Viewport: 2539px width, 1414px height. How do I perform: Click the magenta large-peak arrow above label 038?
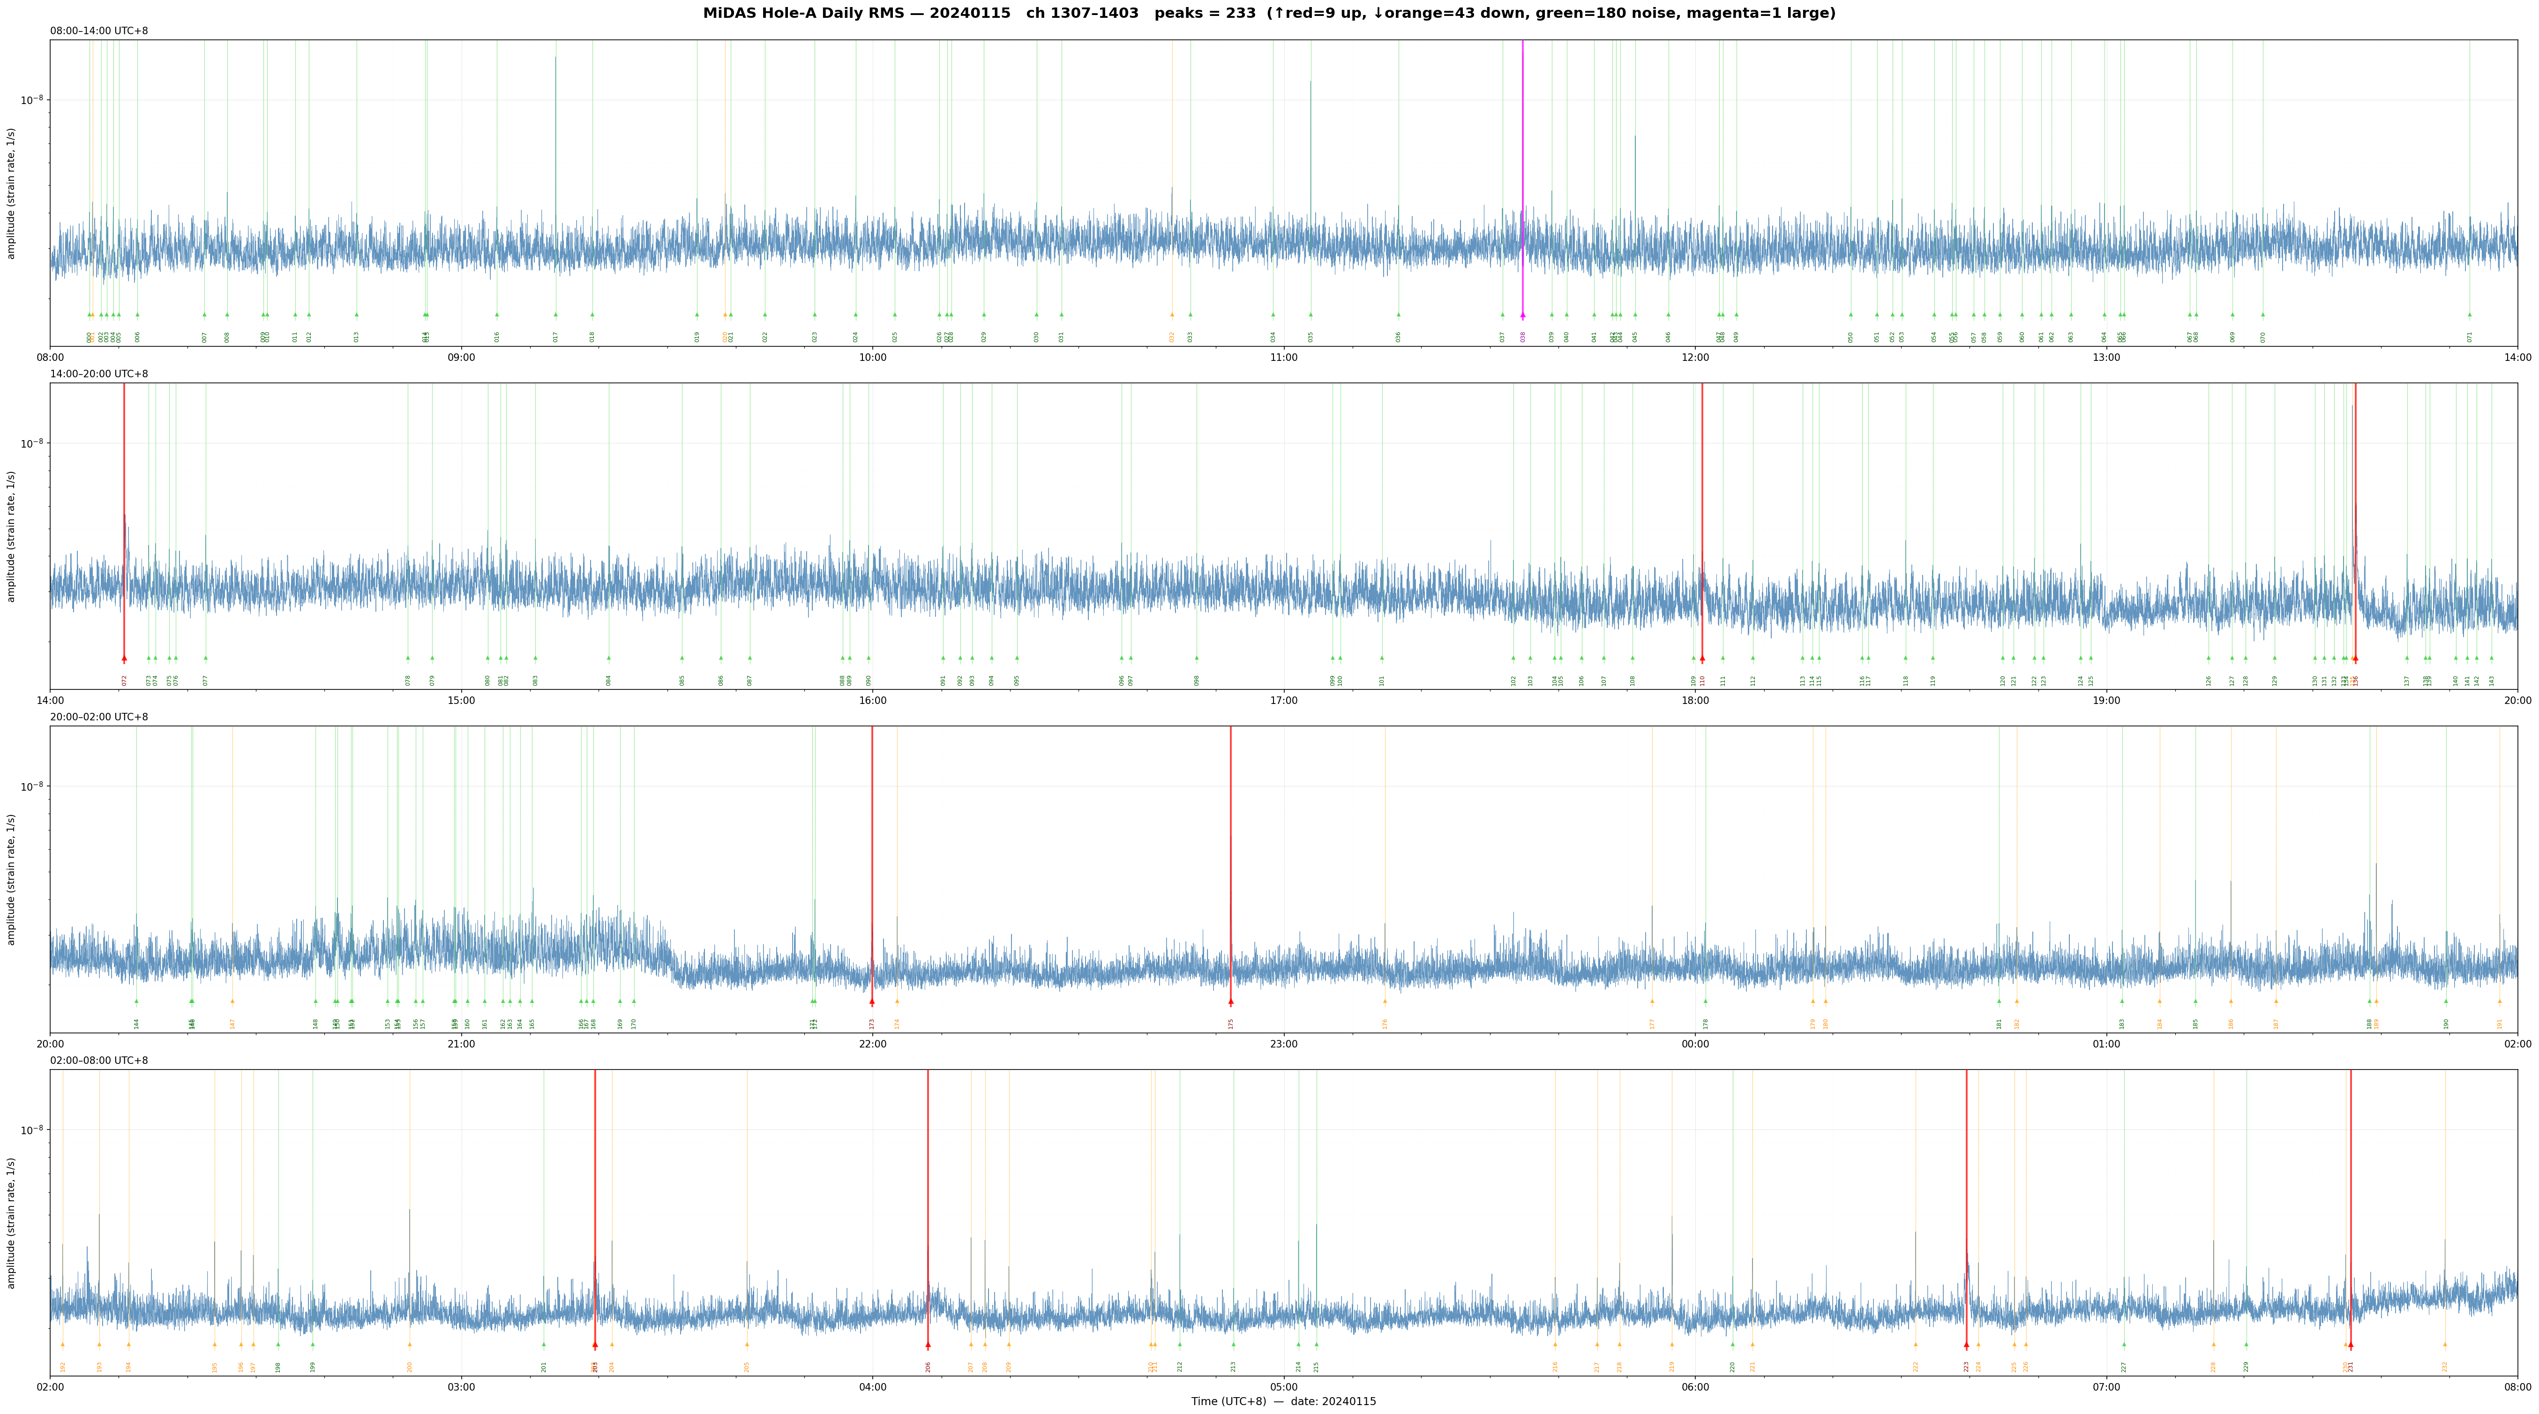point(1523,315)
